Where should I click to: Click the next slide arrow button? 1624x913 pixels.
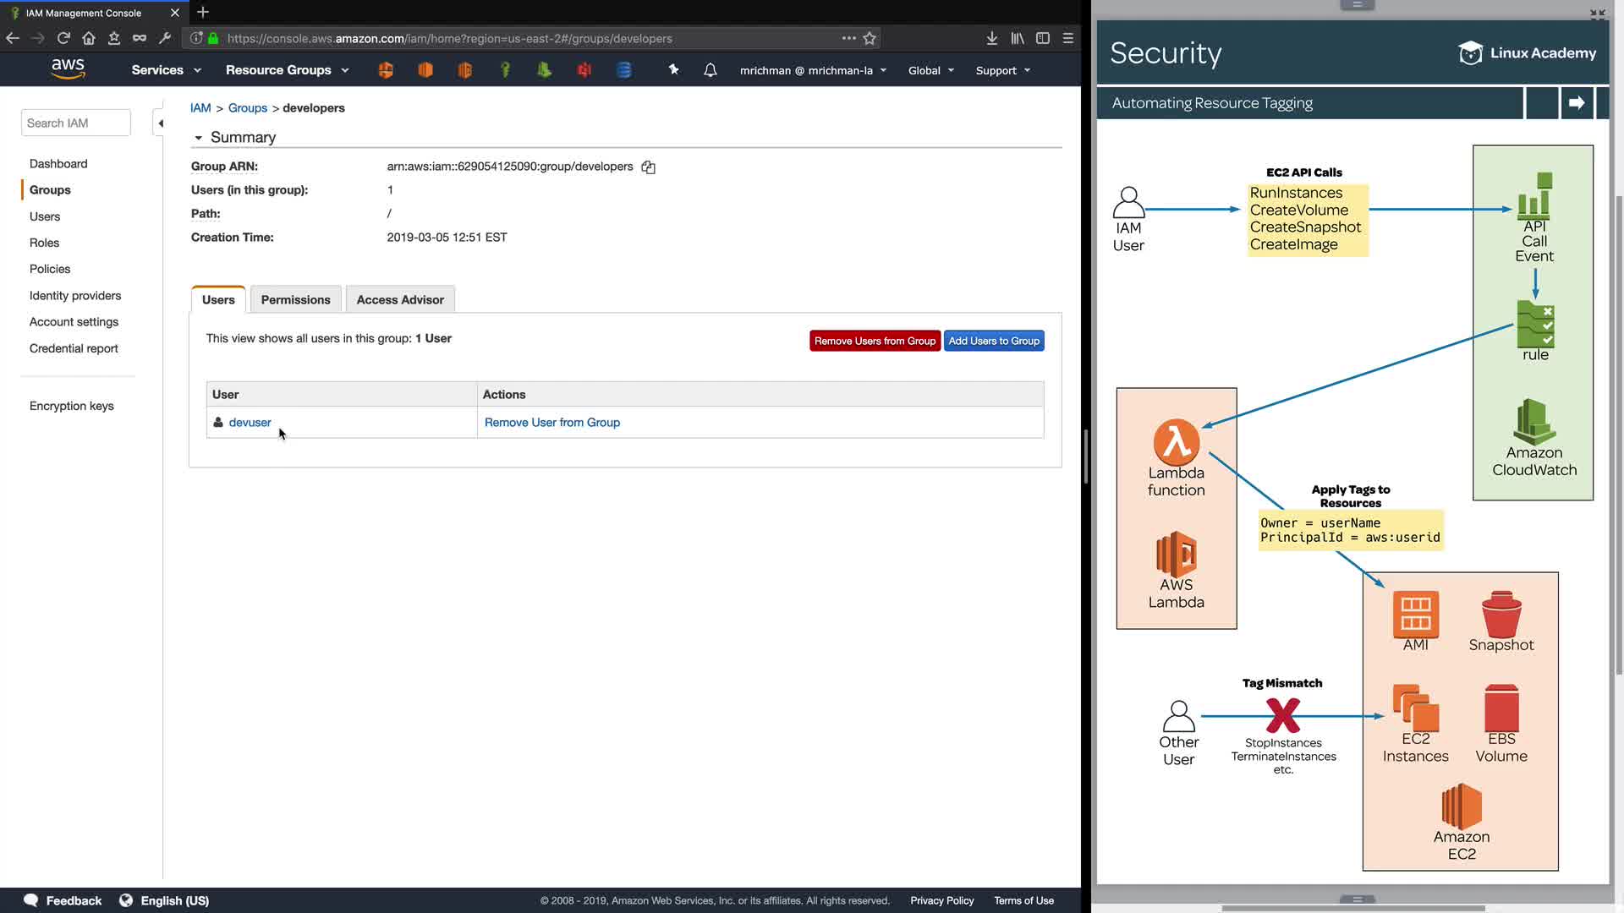pos(1576,103)
